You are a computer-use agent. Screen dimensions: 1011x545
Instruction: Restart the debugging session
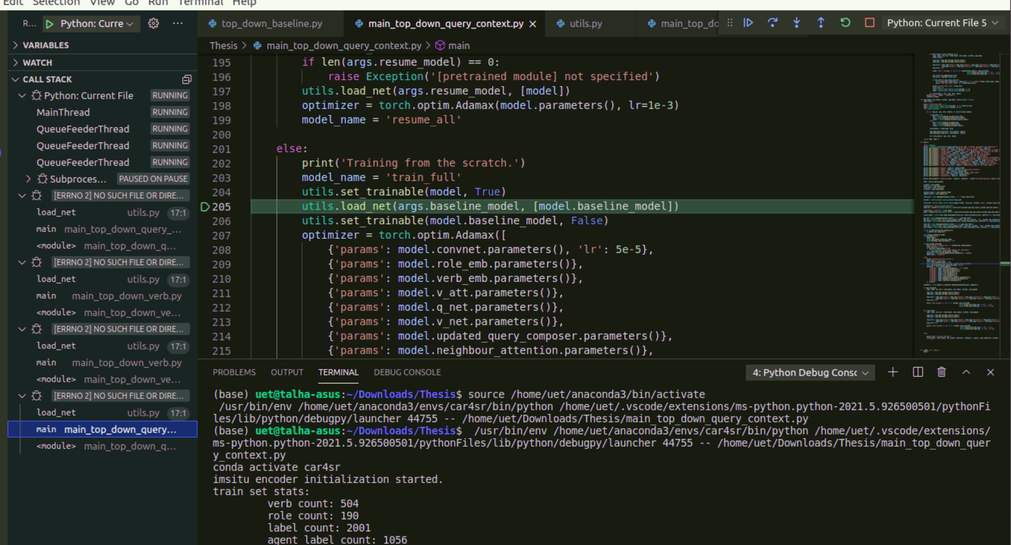(x=845, y=23)
